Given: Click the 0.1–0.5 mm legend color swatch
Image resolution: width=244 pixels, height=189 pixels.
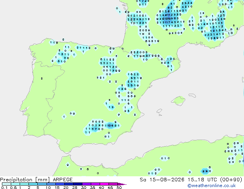Looking at the screenshot, I should point(7,184).
